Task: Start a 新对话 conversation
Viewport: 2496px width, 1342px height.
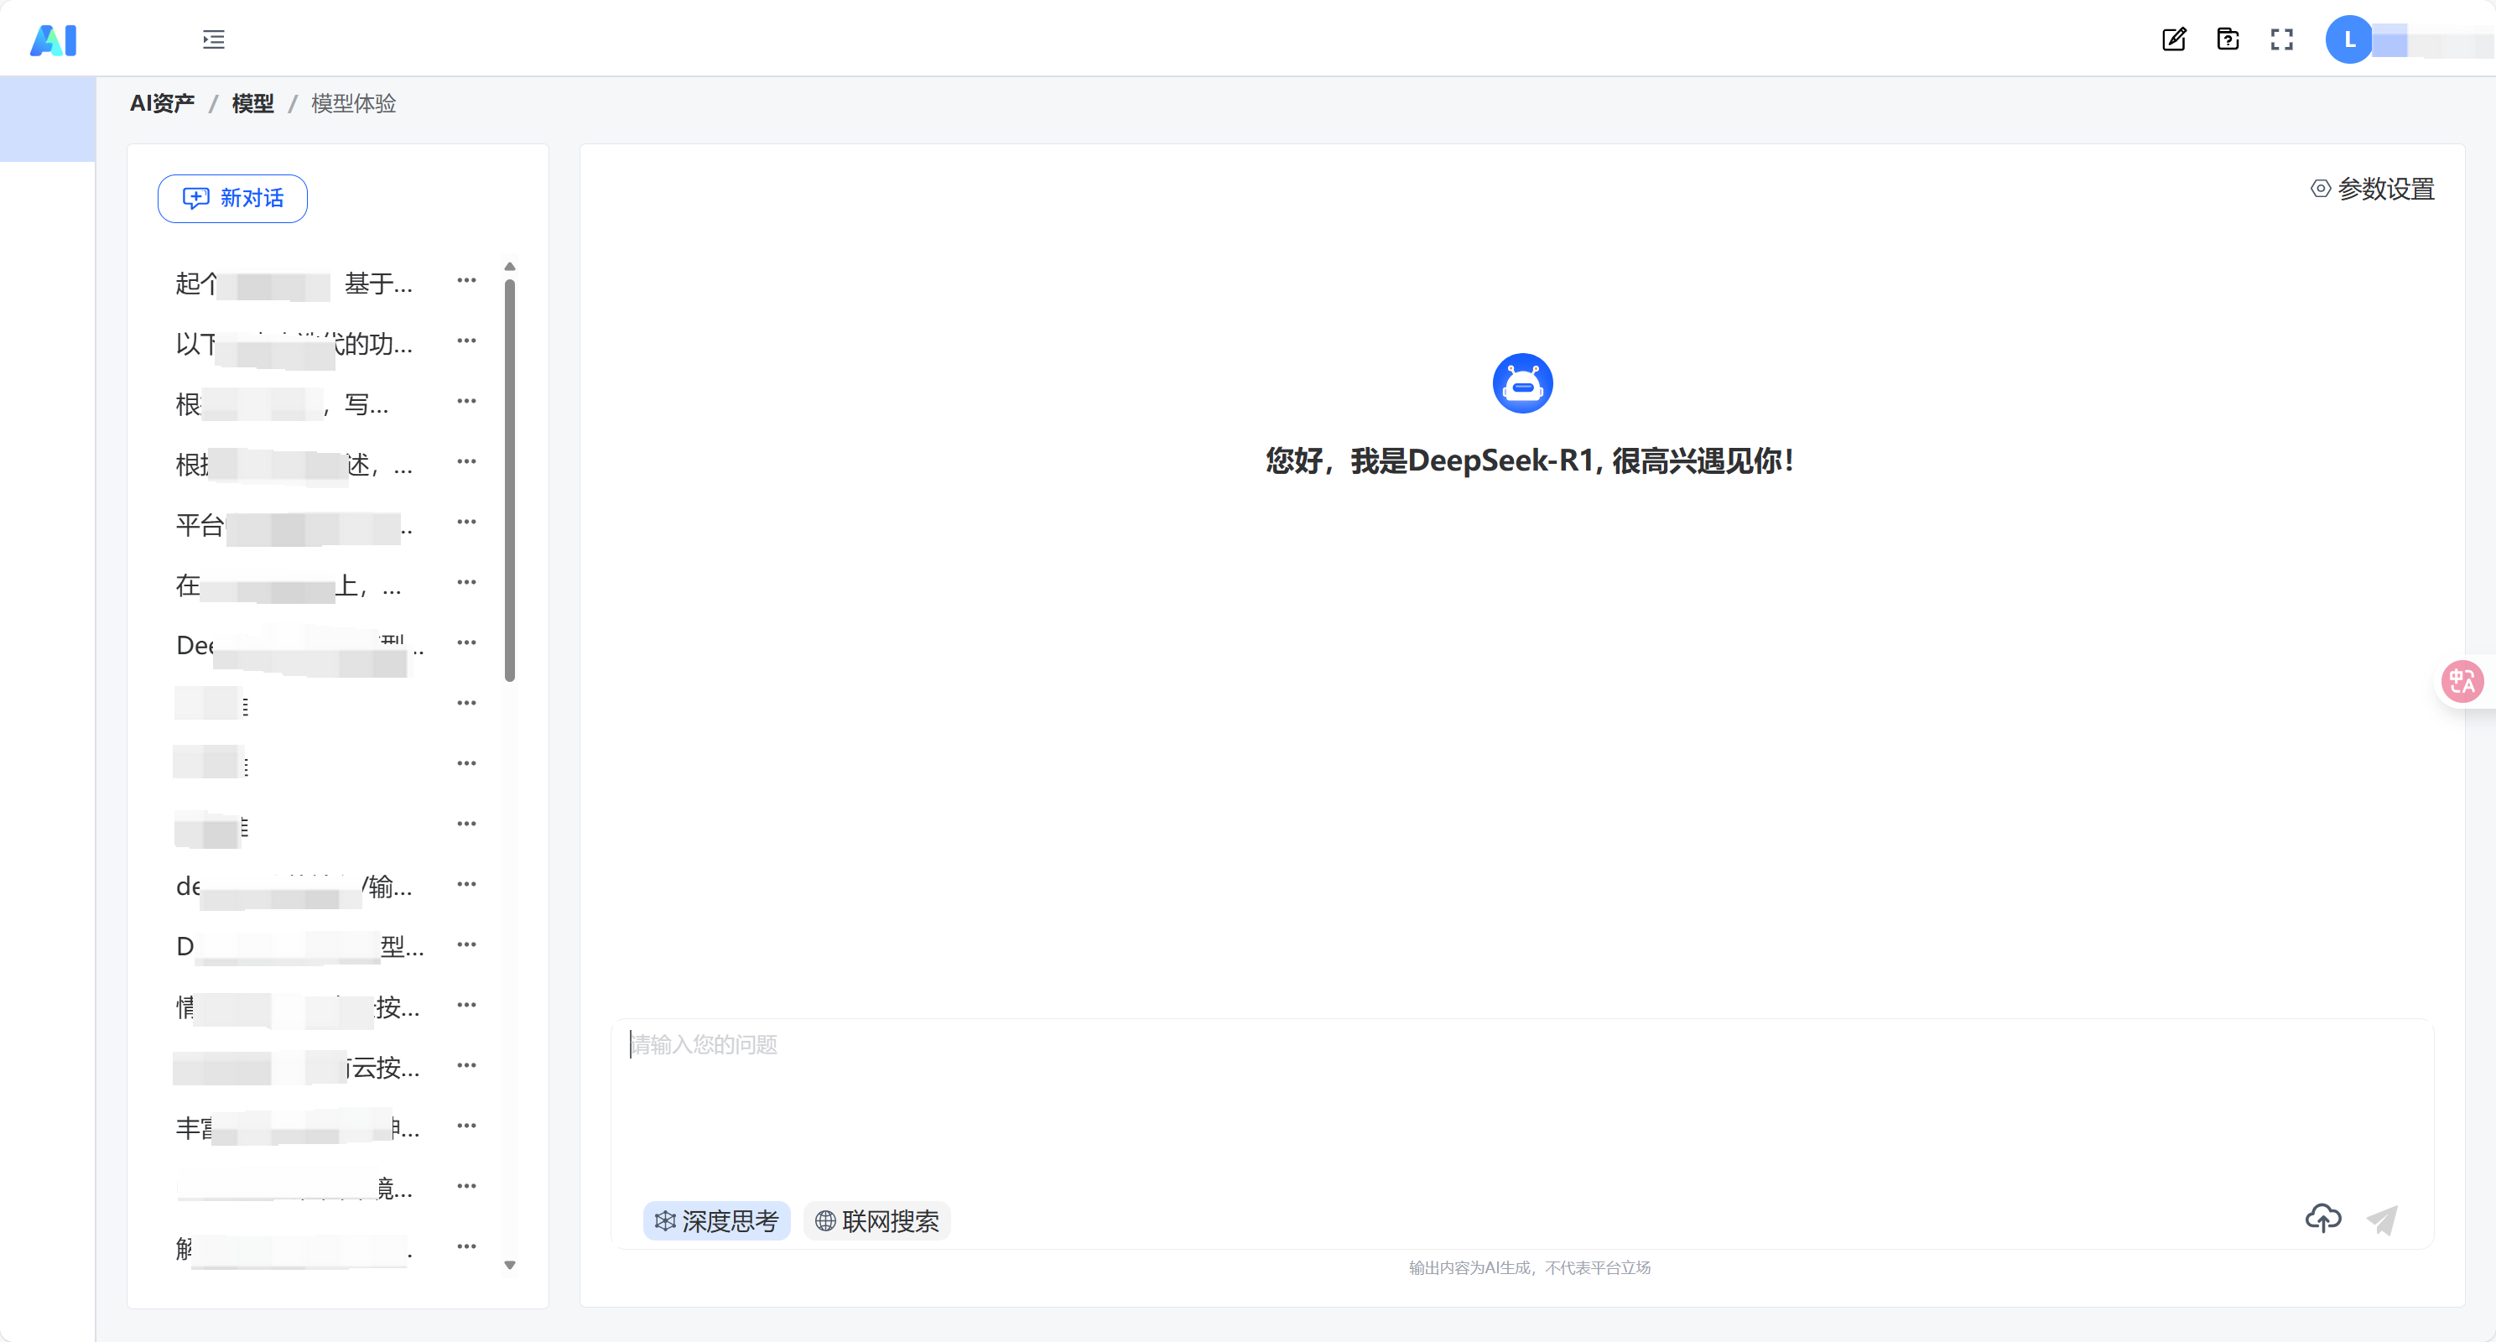Action: point(232,199)
